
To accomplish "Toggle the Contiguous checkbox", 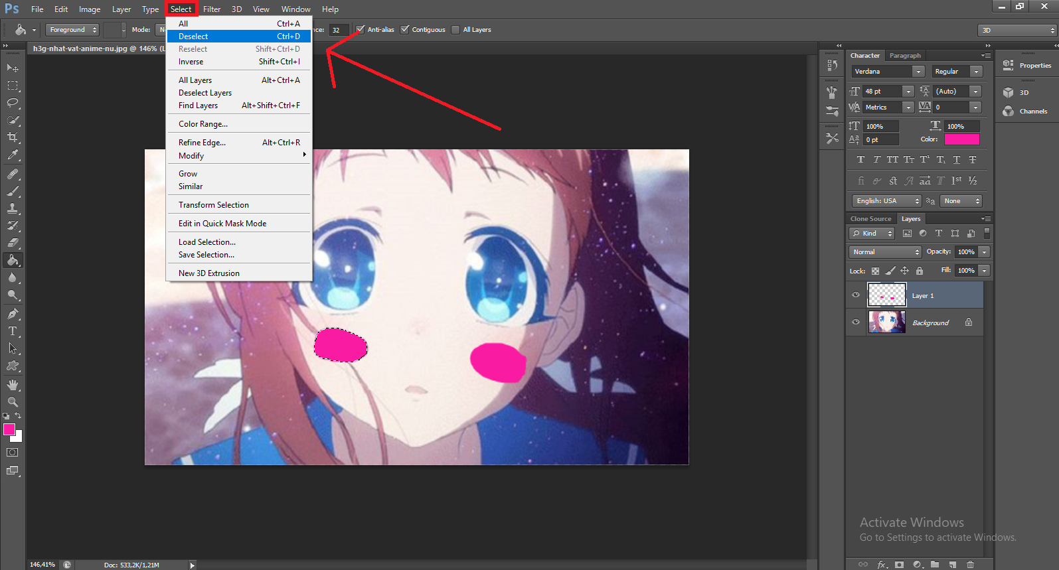I will pos(405,30).
